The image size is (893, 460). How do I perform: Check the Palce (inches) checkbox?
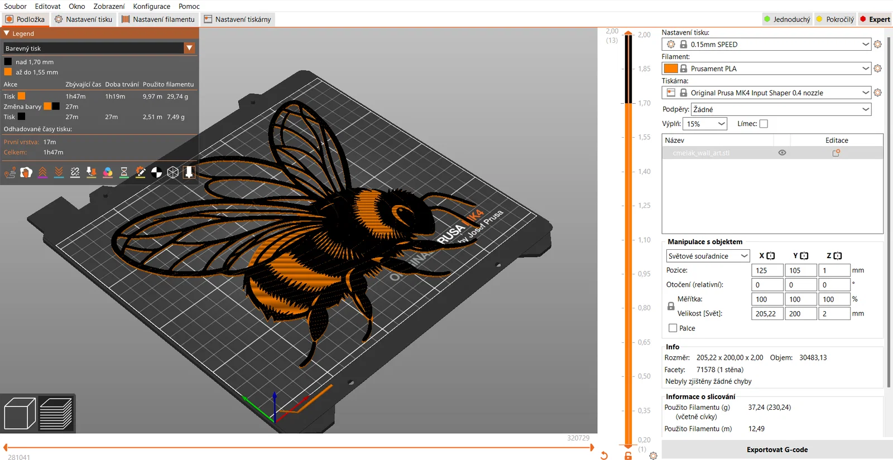click(x=673, y=328)
